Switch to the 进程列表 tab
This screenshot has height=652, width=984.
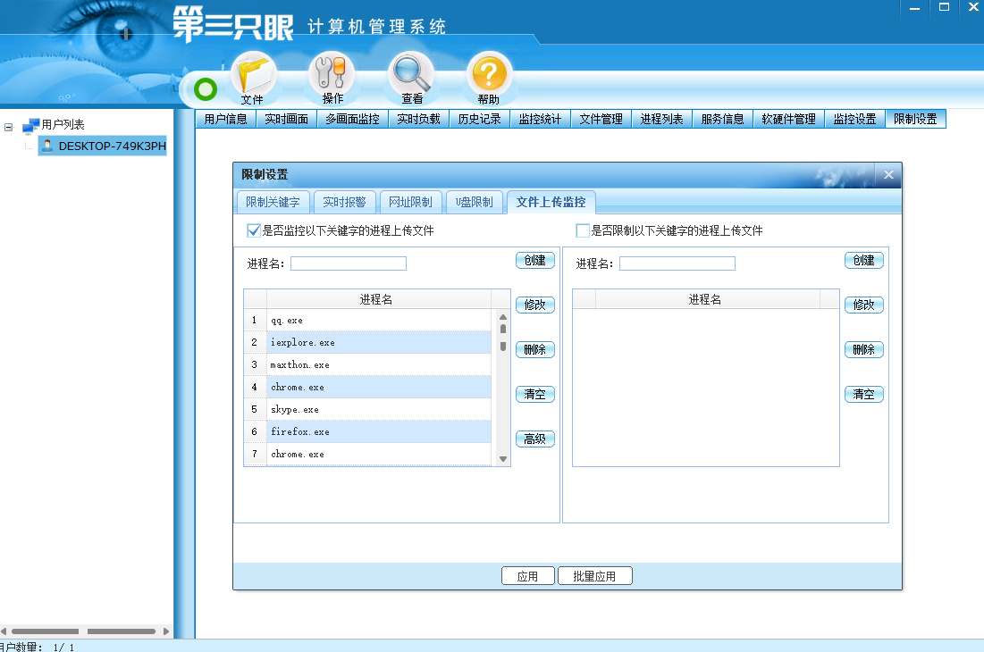[x=661, y=118]
